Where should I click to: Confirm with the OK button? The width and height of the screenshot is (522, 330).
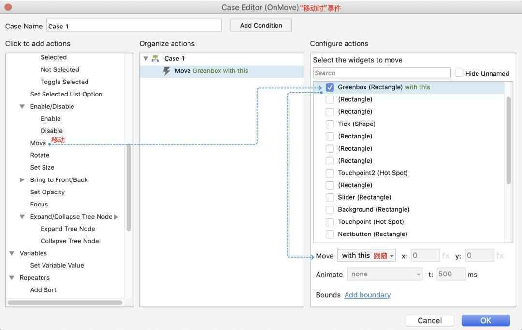click(485, 321)
